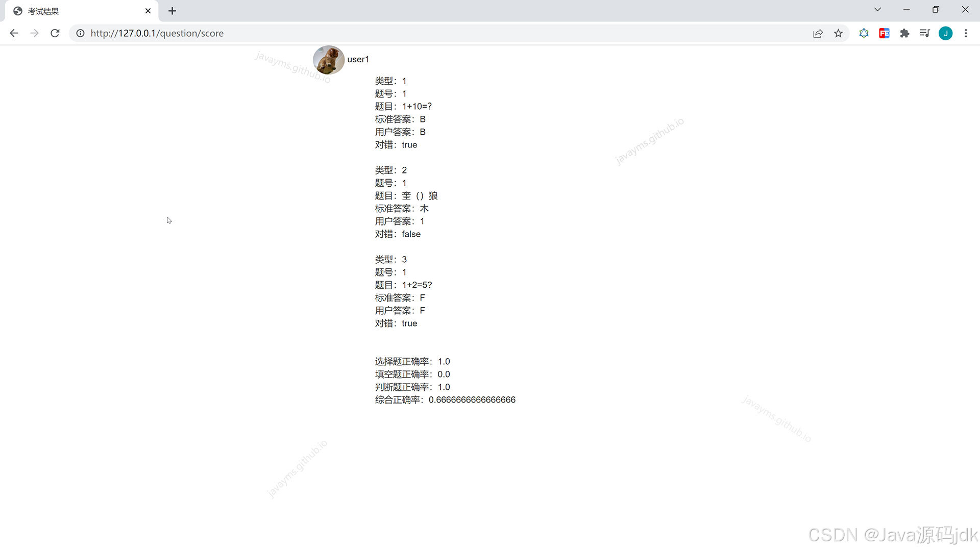The width and height of the screenshot is (980, 551).
Task: Open the tab search chevron
Action: [877, 9]
